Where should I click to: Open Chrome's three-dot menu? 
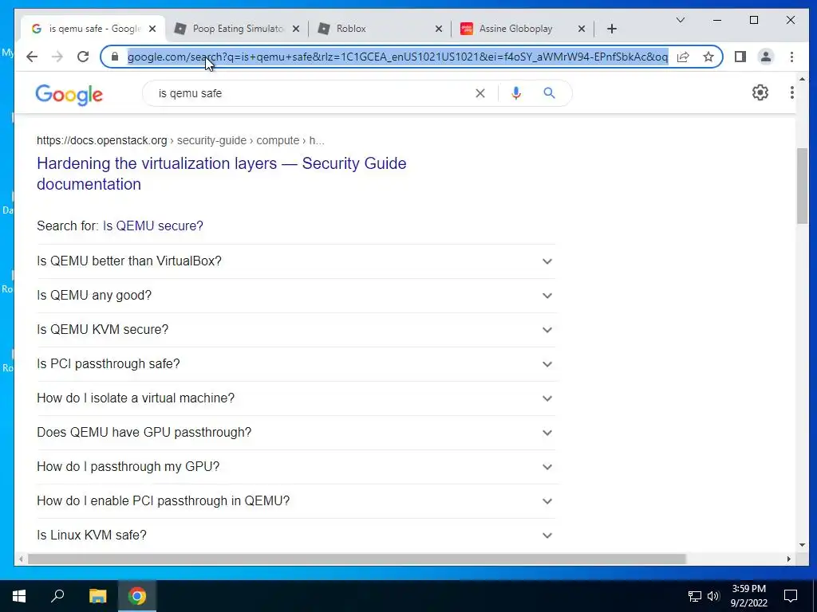(x=791, y=57)
